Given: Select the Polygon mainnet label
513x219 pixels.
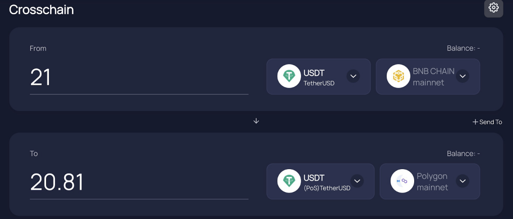Looking at the screenshot, I should [x=432, y=181].
